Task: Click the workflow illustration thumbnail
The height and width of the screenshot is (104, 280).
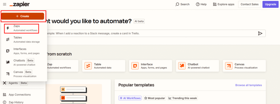Action: [x=74, y=94]
